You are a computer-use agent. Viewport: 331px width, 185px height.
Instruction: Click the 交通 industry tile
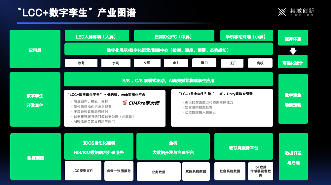tap(147, 63)
